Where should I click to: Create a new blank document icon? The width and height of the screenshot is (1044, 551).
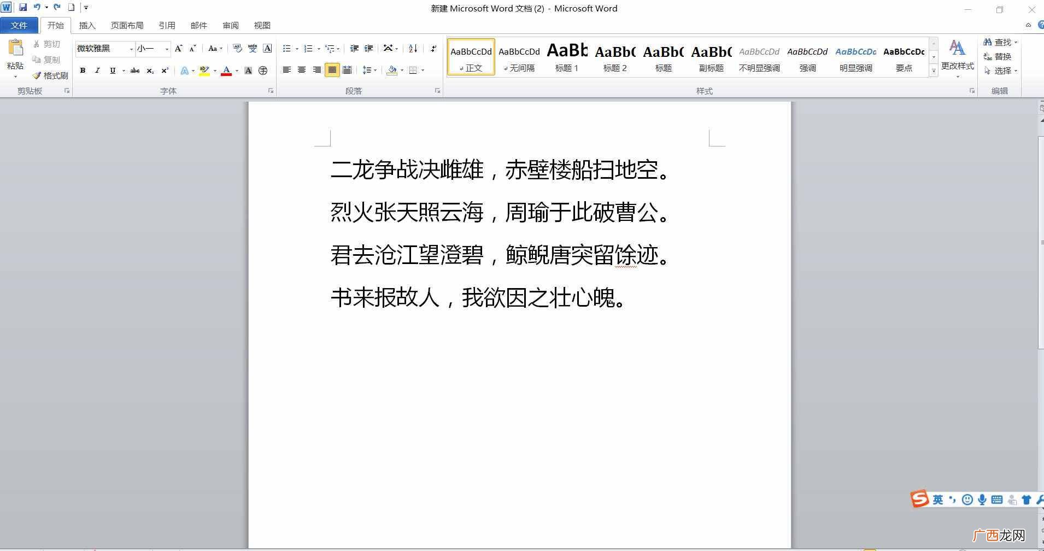coord(71,8)
